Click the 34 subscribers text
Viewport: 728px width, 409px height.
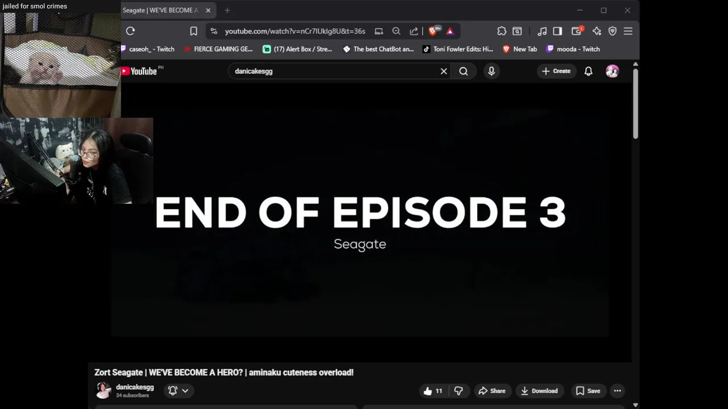coord(133,395)
